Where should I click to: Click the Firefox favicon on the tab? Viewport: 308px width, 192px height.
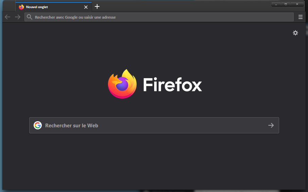(21, 7)
